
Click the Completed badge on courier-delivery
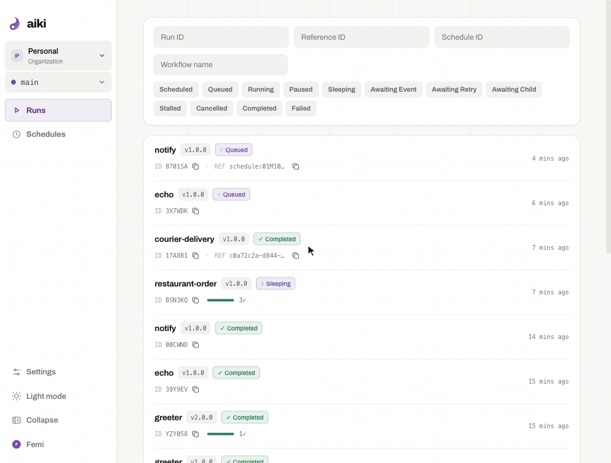point(277,239)
